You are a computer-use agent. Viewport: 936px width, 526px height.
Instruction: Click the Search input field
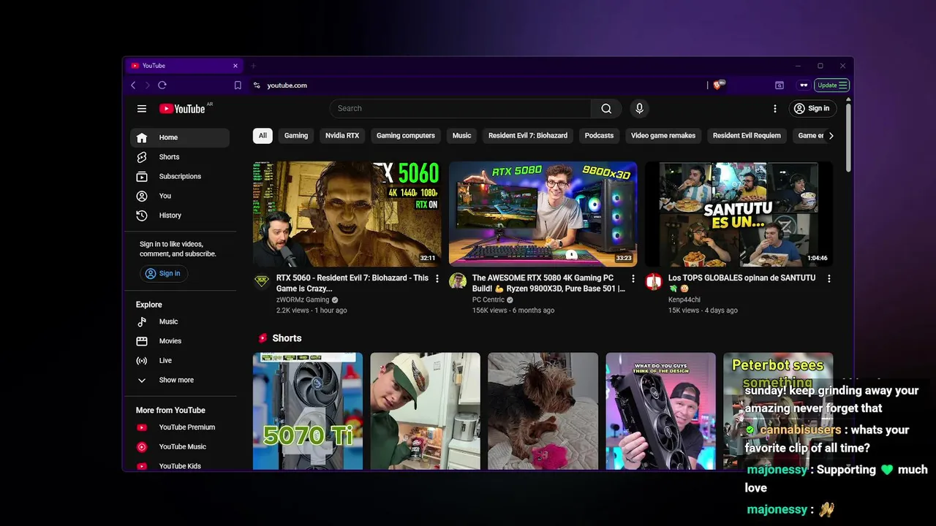pyautogui.click(x=461, y=108)
